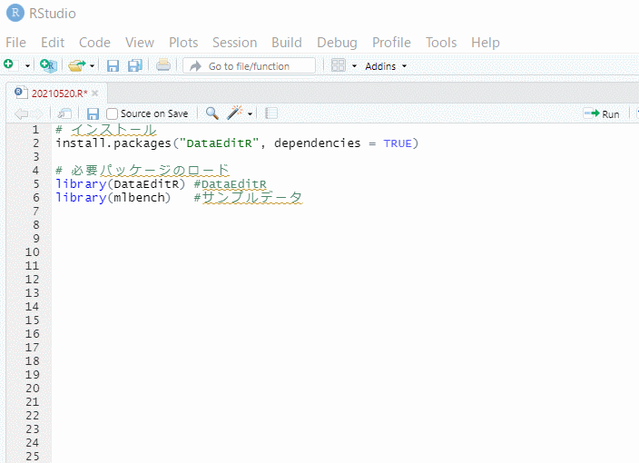Open the Plots menu

point(182,43)
